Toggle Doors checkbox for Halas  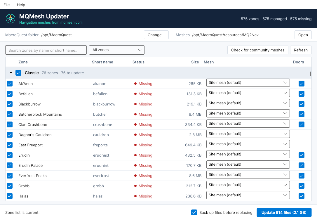(x=302, y=196)
